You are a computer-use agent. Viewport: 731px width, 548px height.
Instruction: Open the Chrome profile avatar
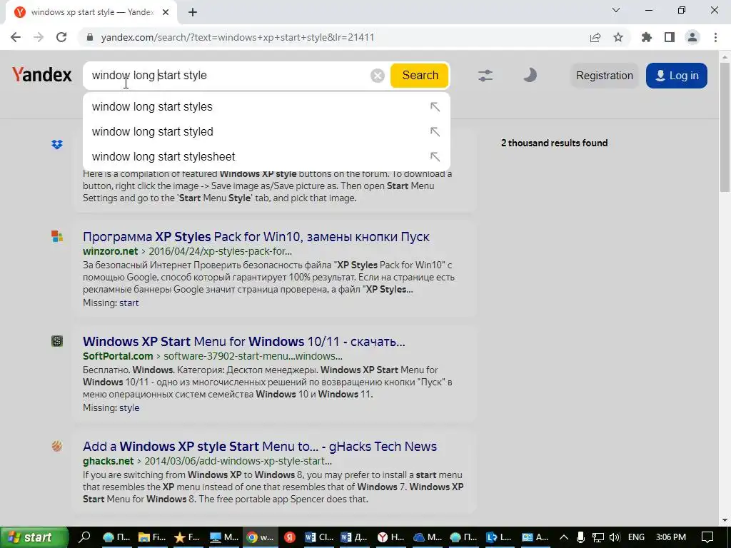[692, 37]
